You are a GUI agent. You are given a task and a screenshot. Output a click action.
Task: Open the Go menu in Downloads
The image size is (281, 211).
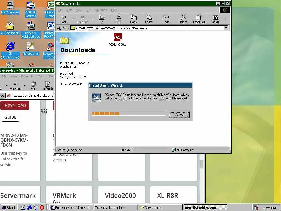click(x=88, y=10)
